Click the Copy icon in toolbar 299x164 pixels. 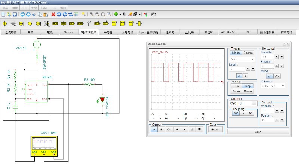[x=40, y=14]
